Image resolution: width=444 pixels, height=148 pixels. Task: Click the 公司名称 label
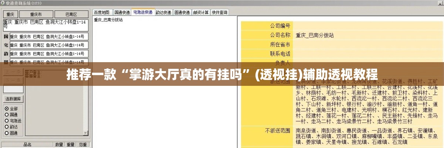point(281,36)
